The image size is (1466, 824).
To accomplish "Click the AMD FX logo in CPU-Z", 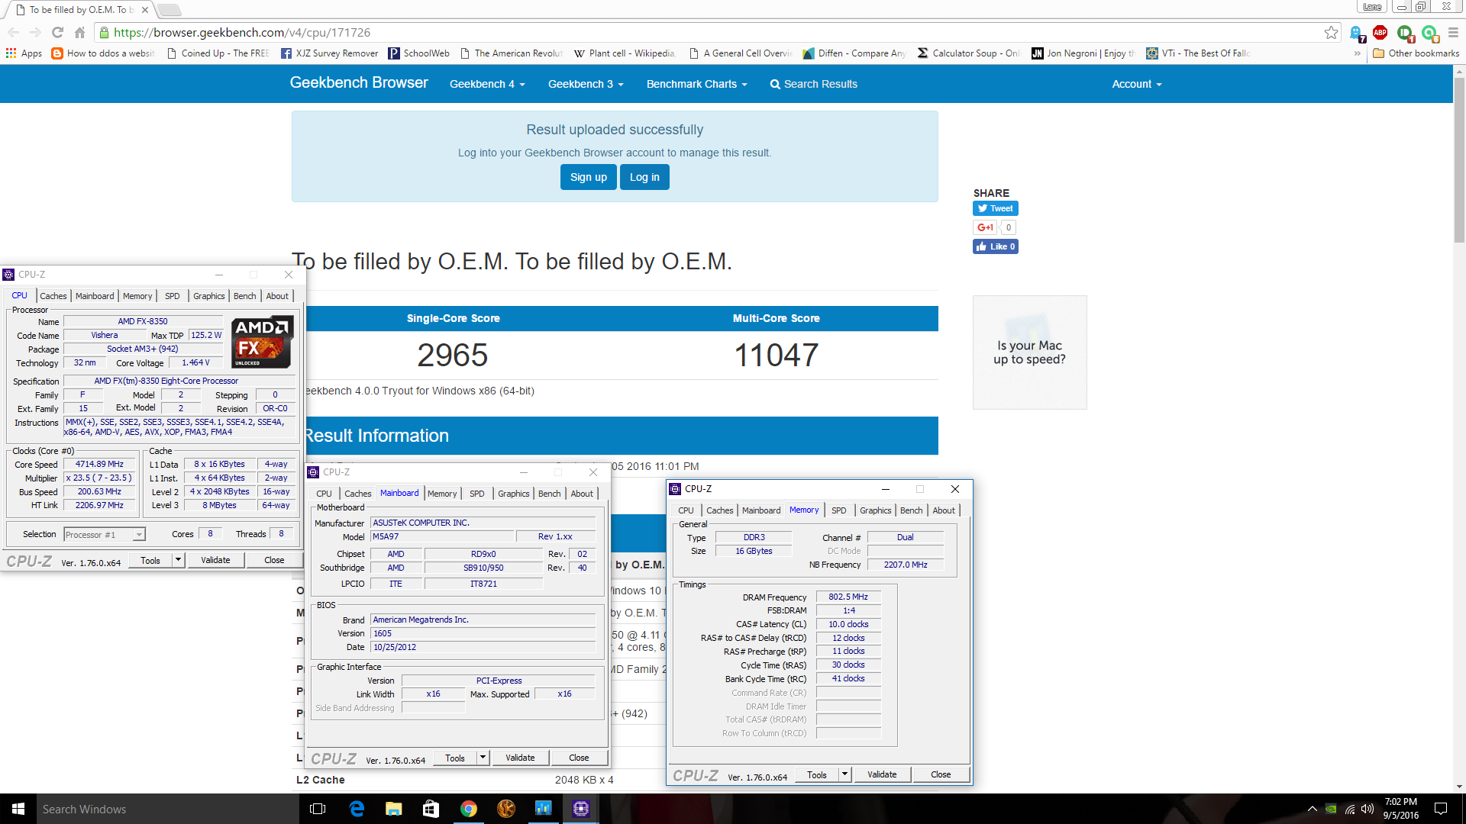I will (x=262, y=342).
